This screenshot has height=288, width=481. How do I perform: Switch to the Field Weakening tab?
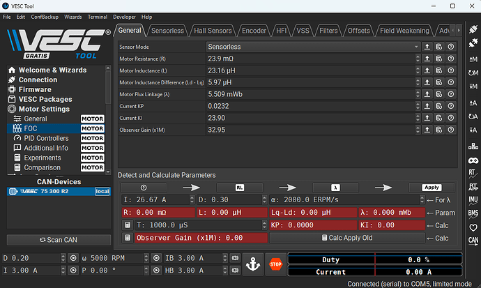coord(404,31)
